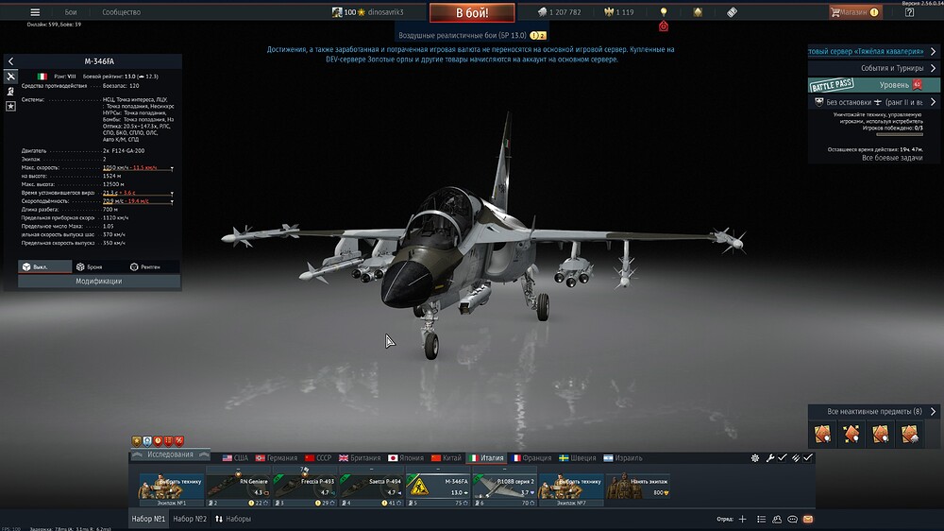Select the Выкл. view mode

tap(45, 266)
